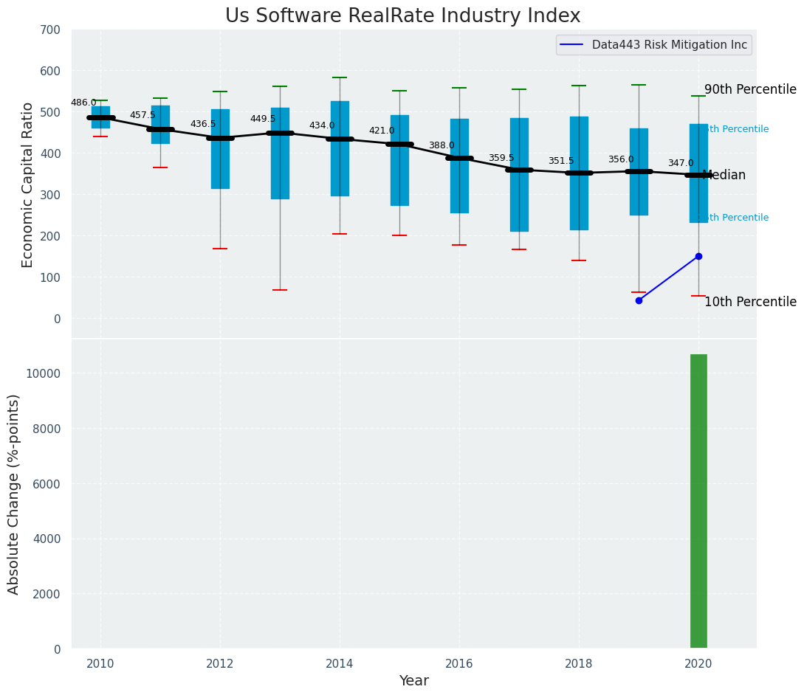Click the 449.5 median value label
Screen dimensions: 804x695
(x=263, y=119)
